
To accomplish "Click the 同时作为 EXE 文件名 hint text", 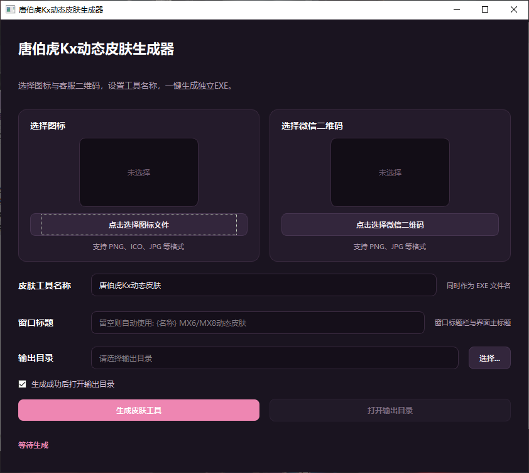I will click(478, 286).
